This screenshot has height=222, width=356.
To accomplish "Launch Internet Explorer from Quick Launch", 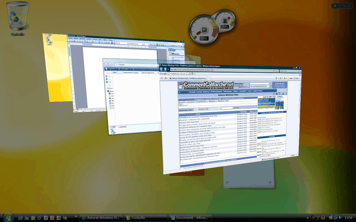I will [x=39, y=218].
